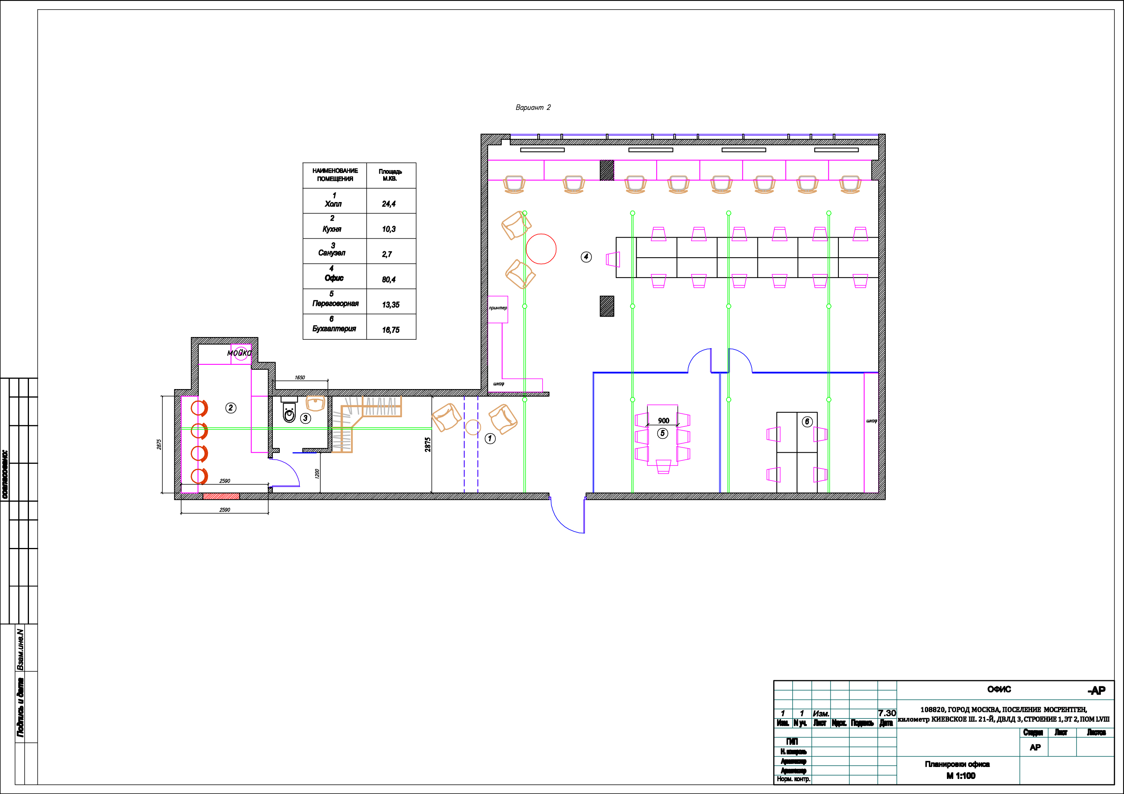Viewport: 1124px width, 794px height.
Task: Select the small round coffee table in the hall
Action: [473, 428]
